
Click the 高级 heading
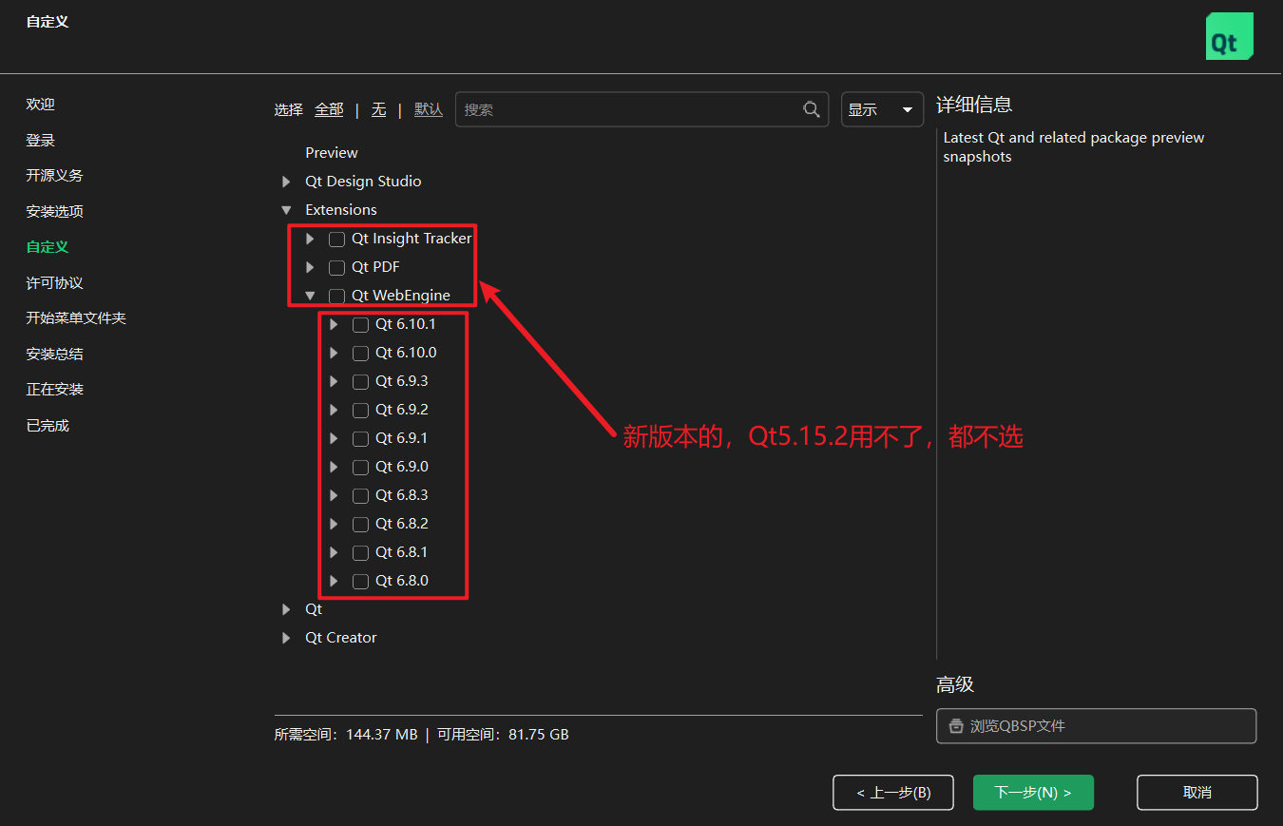(x=955, y=684)
